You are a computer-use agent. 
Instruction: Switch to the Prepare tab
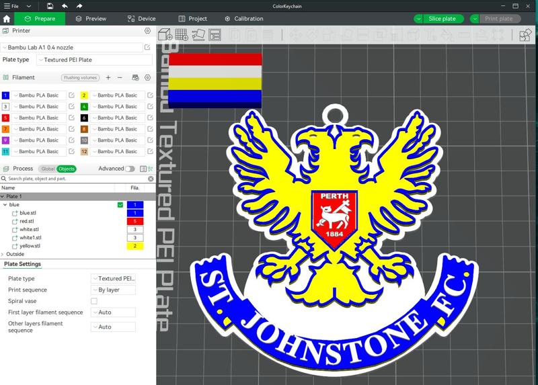(40, 19)
